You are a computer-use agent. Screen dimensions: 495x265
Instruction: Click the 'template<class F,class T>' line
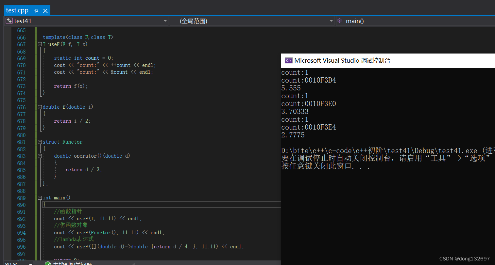tap(78, 37)
